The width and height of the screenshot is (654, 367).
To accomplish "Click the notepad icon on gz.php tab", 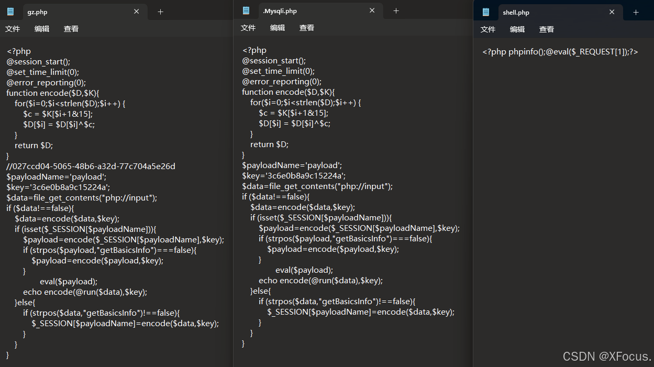I will (x=10, y=12).
